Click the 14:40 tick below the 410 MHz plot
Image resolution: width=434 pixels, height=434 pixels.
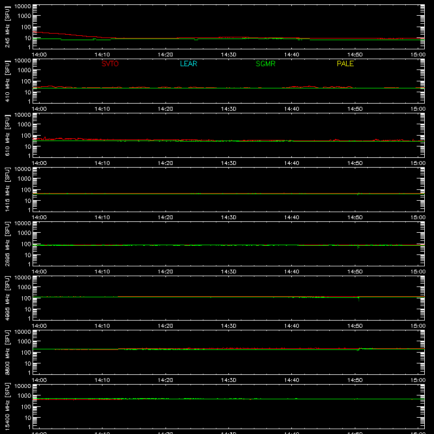click(292, 109)
